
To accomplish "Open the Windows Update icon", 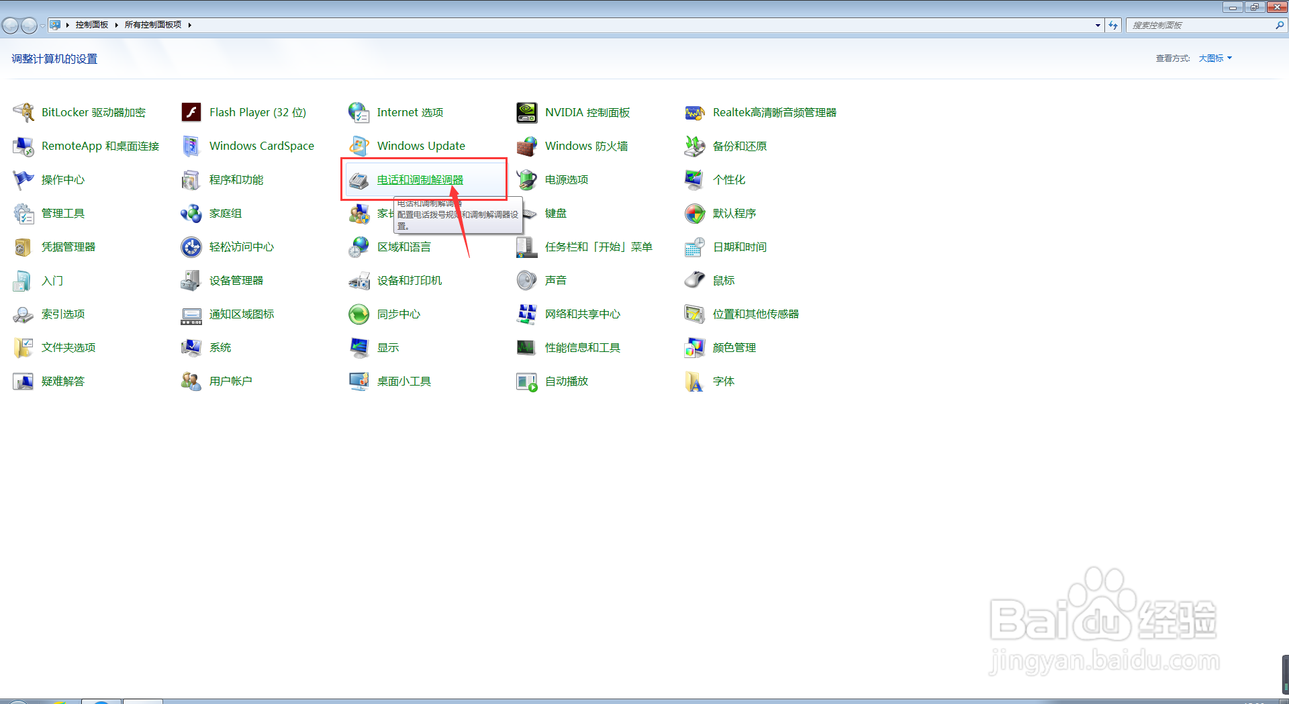I will click(x=359, y=146).
